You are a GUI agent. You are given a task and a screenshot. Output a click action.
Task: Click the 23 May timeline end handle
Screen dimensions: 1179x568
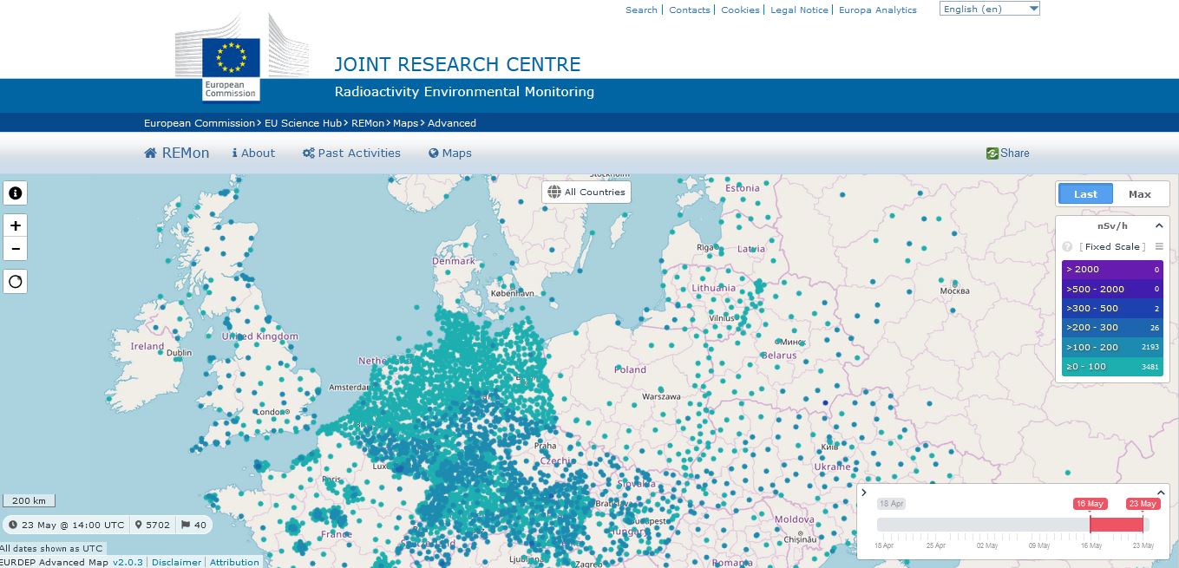coord(1143,504)
